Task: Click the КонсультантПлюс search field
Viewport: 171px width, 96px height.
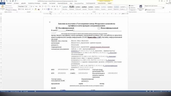Action: coord(154,8)
